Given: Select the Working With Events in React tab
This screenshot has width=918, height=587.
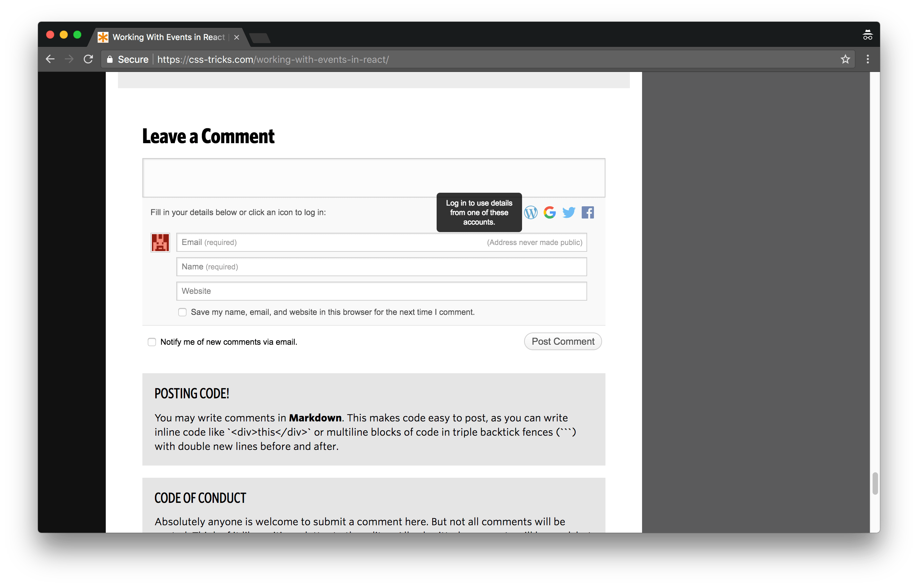Looking at the screenshot, I should (168, 37).
